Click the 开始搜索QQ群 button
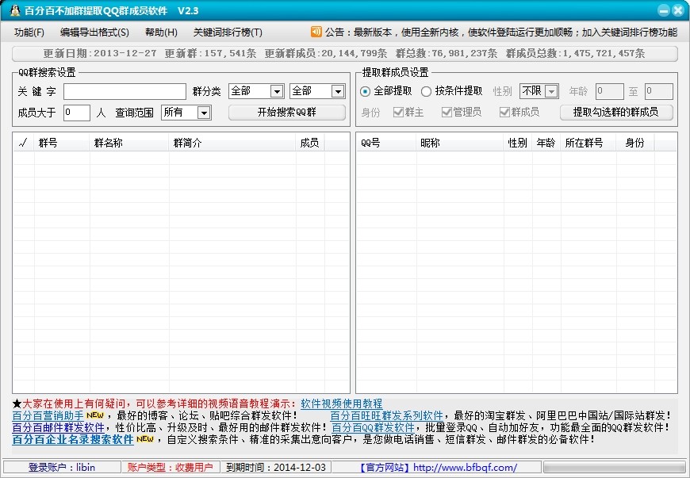The image size is (690, 478). pyautogui.click(x=286, y=113)
